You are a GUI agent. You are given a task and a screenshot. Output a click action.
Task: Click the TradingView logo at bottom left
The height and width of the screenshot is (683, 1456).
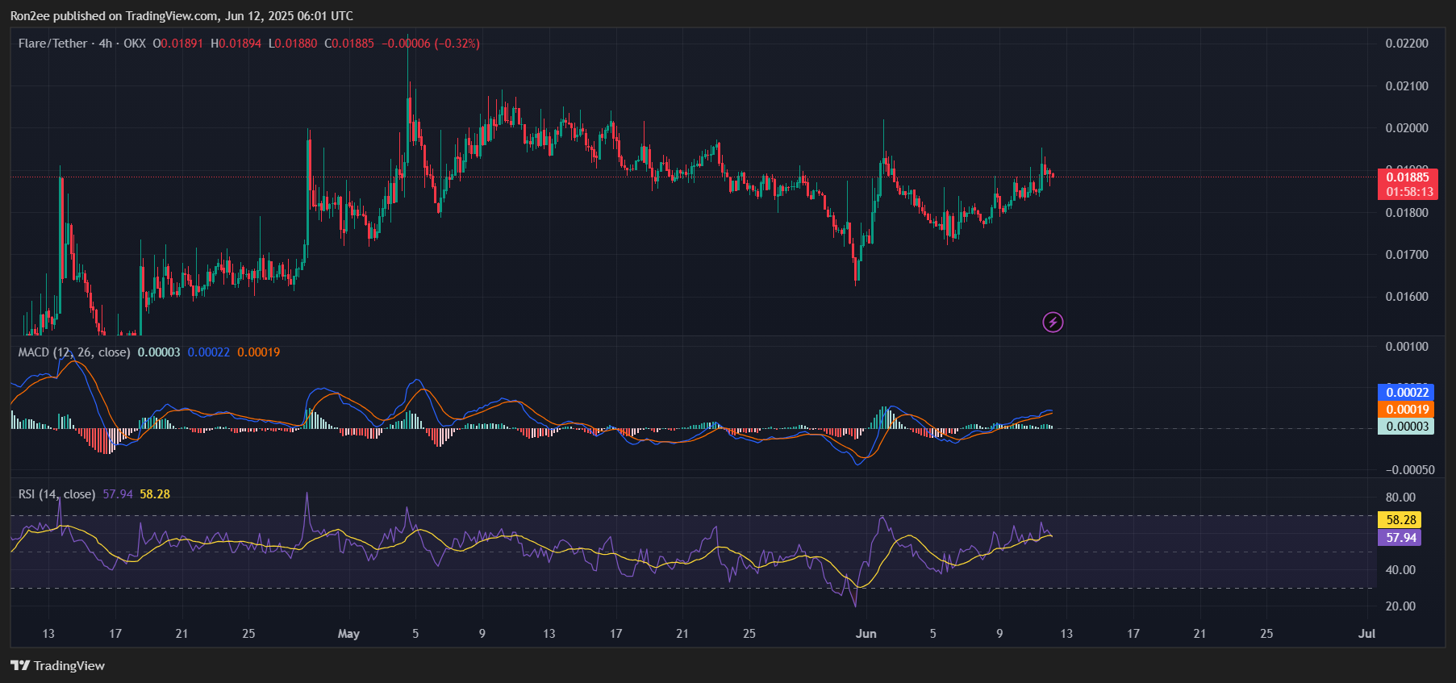tap(57, 665)
